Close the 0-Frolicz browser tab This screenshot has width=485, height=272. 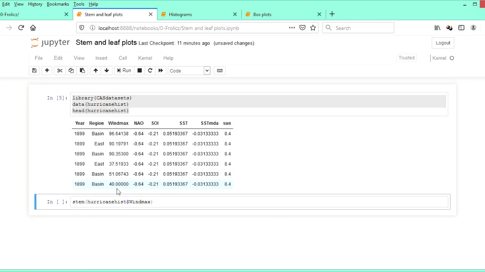pyautogui.click(x=66, y=14)
